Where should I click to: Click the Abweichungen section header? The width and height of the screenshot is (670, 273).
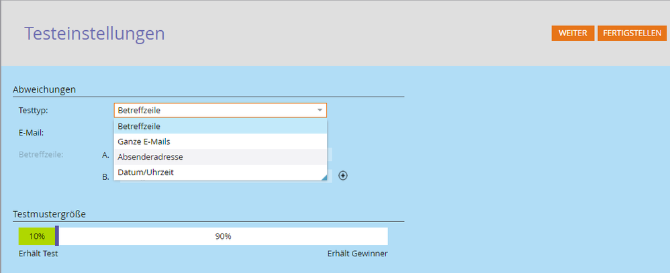tap(44, 89)
